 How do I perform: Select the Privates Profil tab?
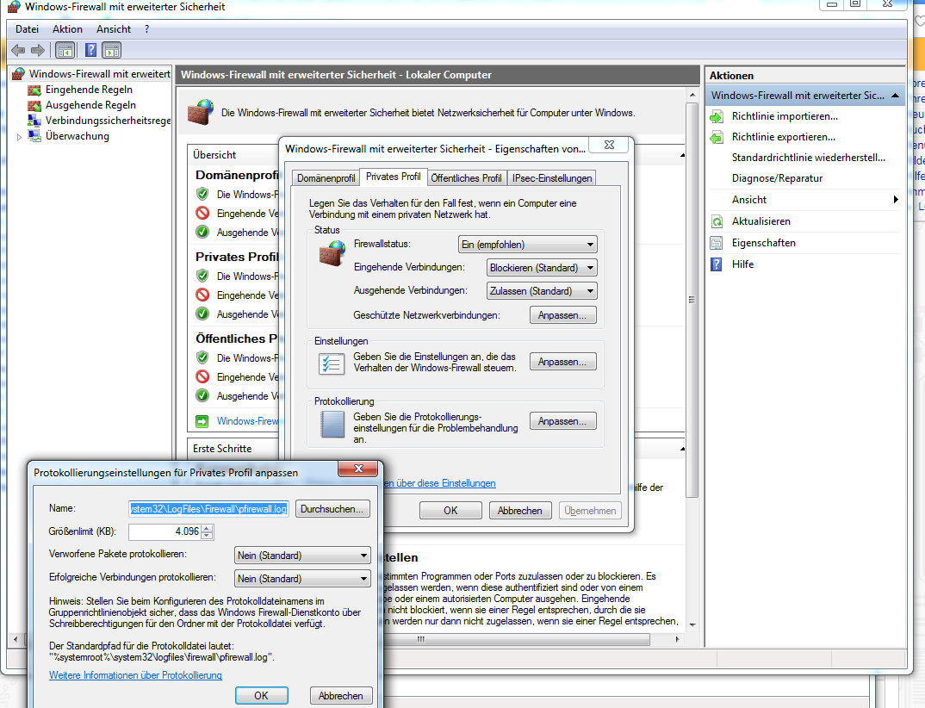[393, 177]
